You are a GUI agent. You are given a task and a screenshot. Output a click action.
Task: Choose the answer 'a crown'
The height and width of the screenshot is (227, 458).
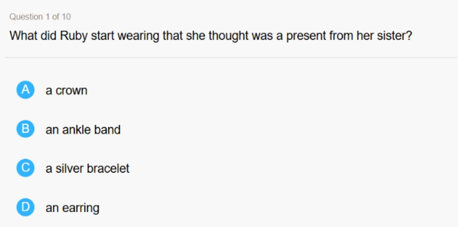[x=66, y=90]
